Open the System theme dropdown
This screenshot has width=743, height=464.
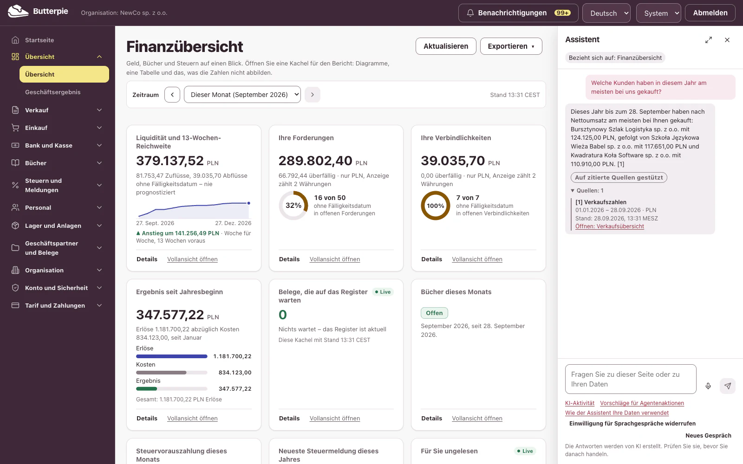tap(658, 13)
